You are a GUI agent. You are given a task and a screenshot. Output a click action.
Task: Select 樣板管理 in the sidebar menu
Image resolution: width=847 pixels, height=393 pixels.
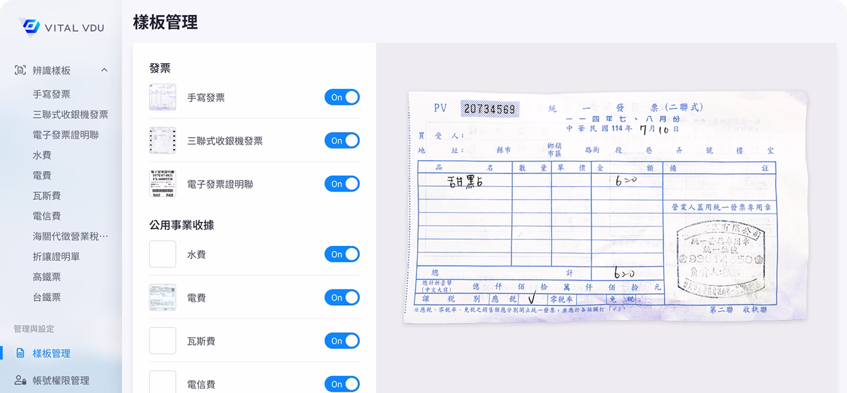coord(51,353)
